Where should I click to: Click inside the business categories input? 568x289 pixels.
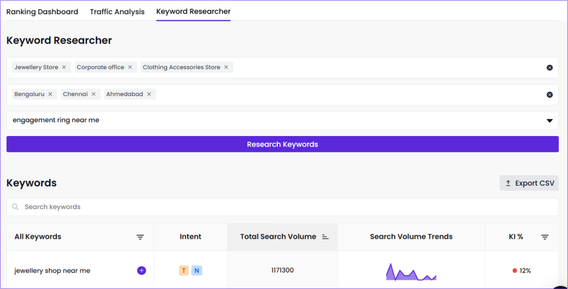pyautogui.click(x=282, y=68)
